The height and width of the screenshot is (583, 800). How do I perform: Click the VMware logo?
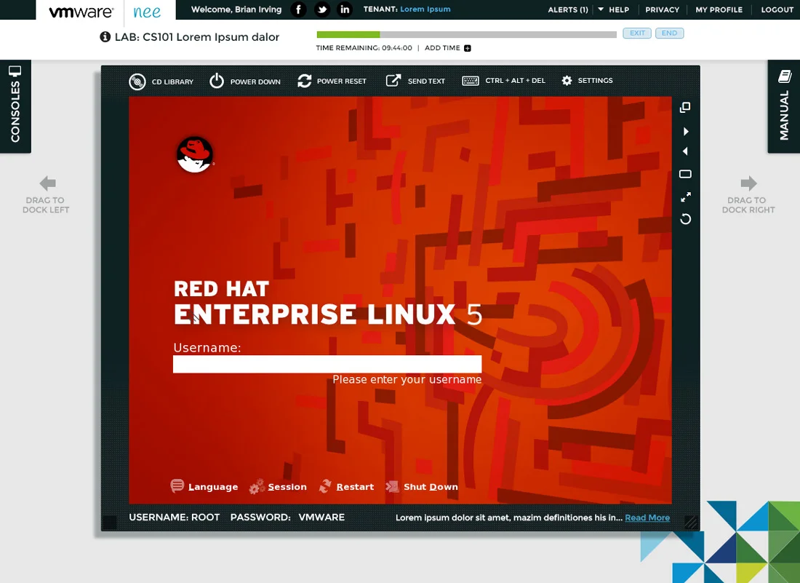coord(81,12)
